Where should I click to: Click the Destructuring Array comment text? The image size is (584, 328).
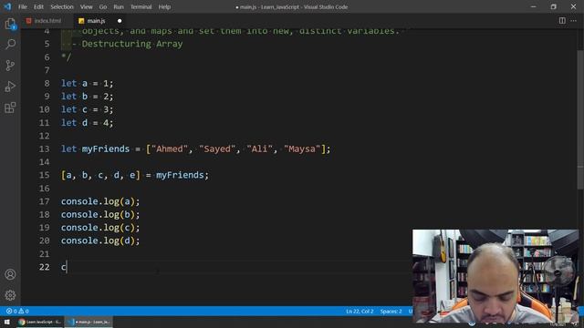pyautogui.click(x=132, y=44)
